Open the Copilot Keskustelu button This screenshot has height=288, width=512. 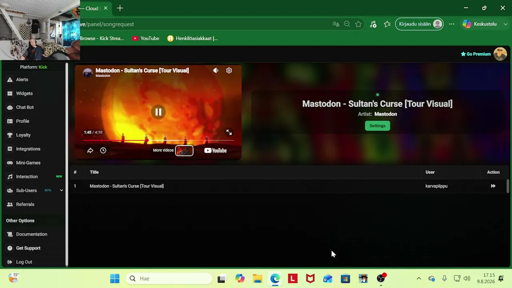point(480,24)
